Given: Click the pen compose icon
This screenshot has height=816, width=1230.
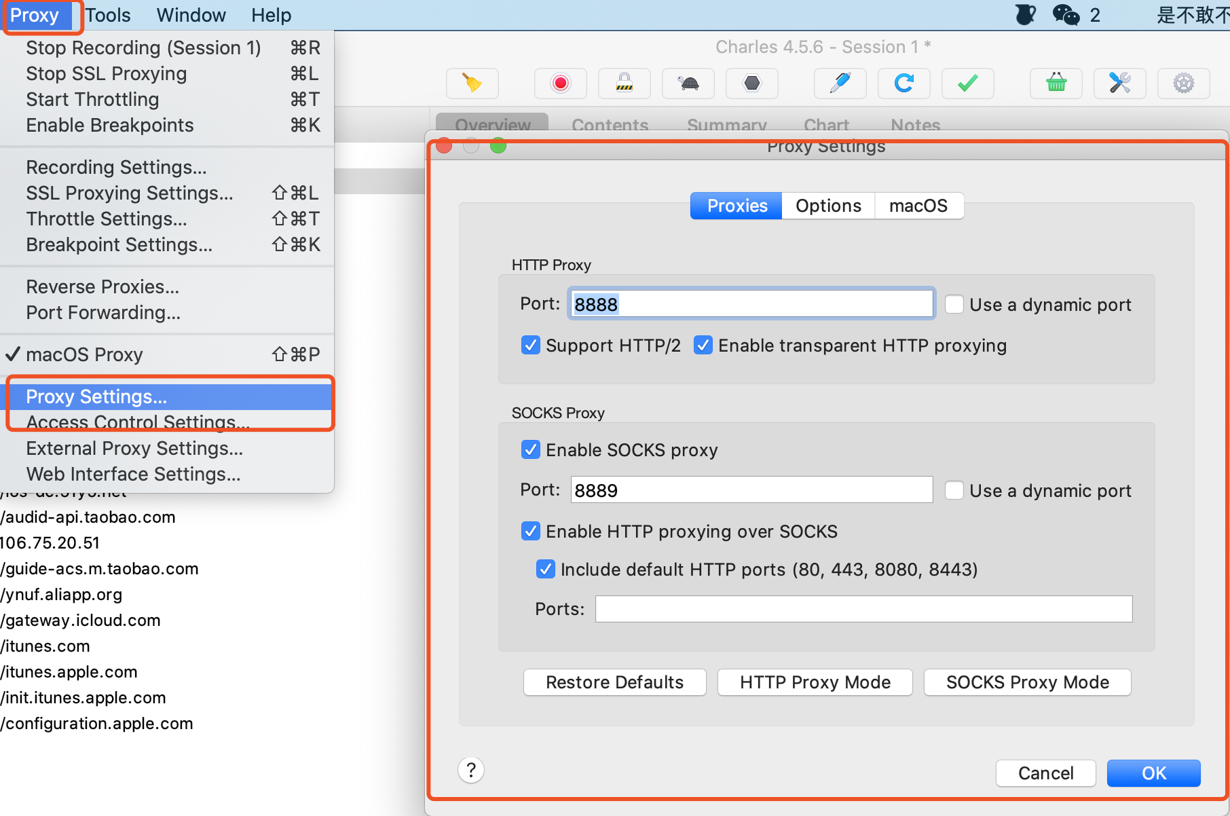Looking at the screenshot, I should coord(840,84).
